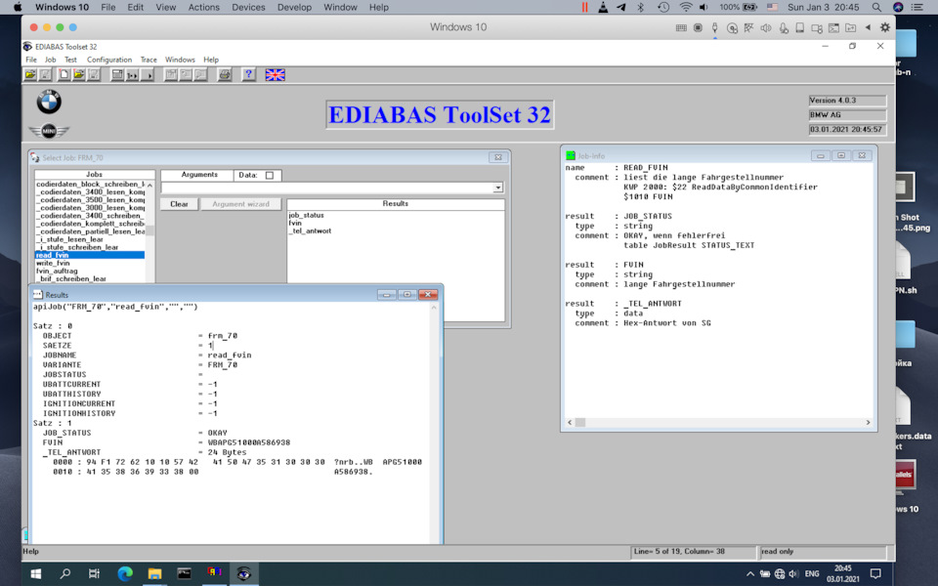938x586 pixels.
Task: Click the new document toolbar icon
Action: [x=64, y=75]
